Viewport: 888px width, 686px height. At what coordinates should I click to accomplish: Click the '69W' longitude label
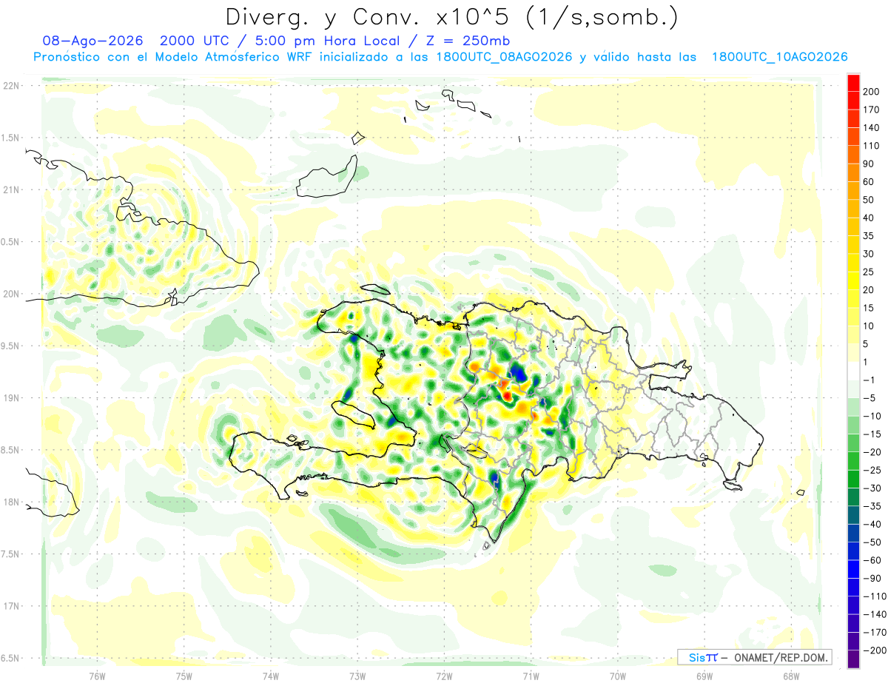click(704, 676)
